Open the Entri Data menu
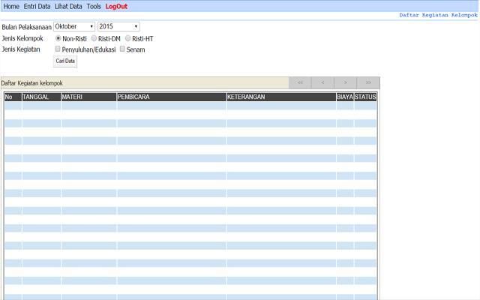The image size is (480, 300). (x=37, y=6)
